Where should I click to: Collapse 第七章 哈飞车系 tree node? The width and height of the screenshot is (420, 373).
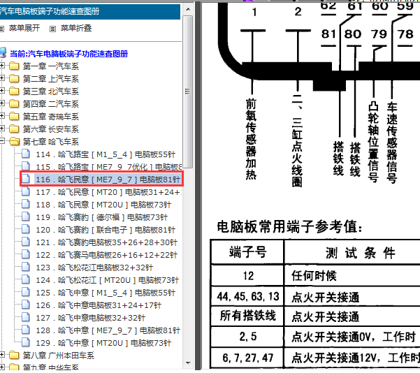point(2,141)
